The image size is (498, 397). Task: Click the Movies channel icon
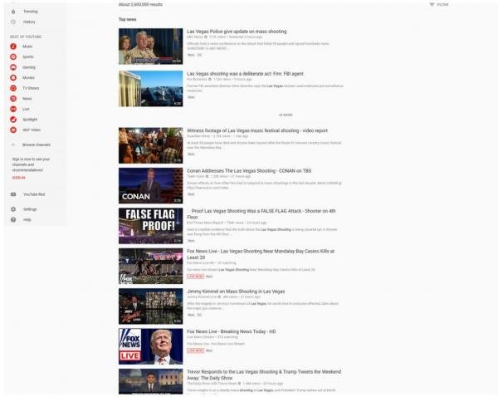[13, 77]
